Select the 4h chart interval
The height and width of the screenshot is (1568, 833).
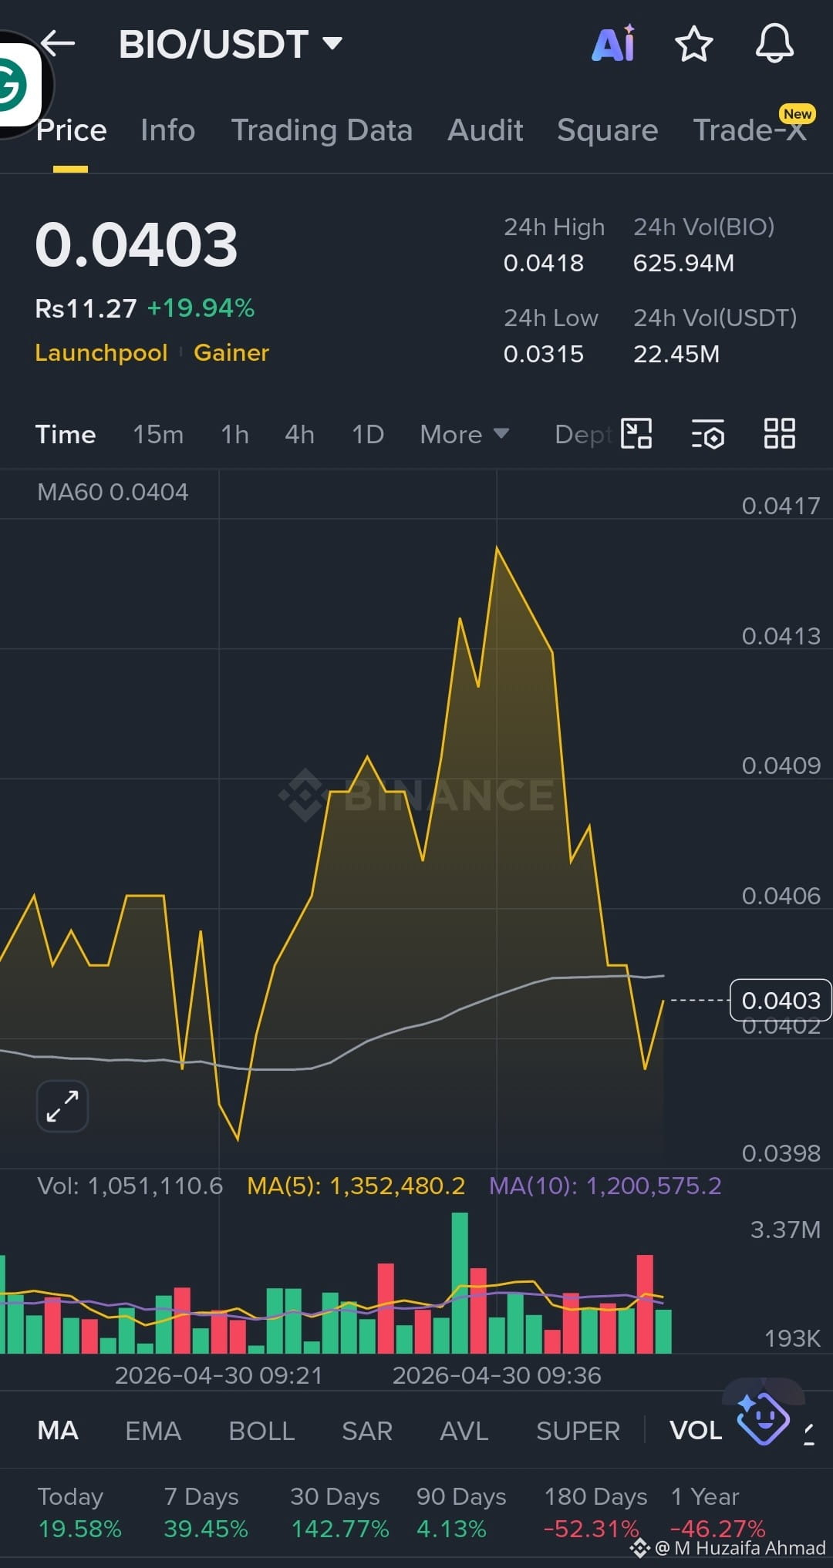[x=299, y=434]
